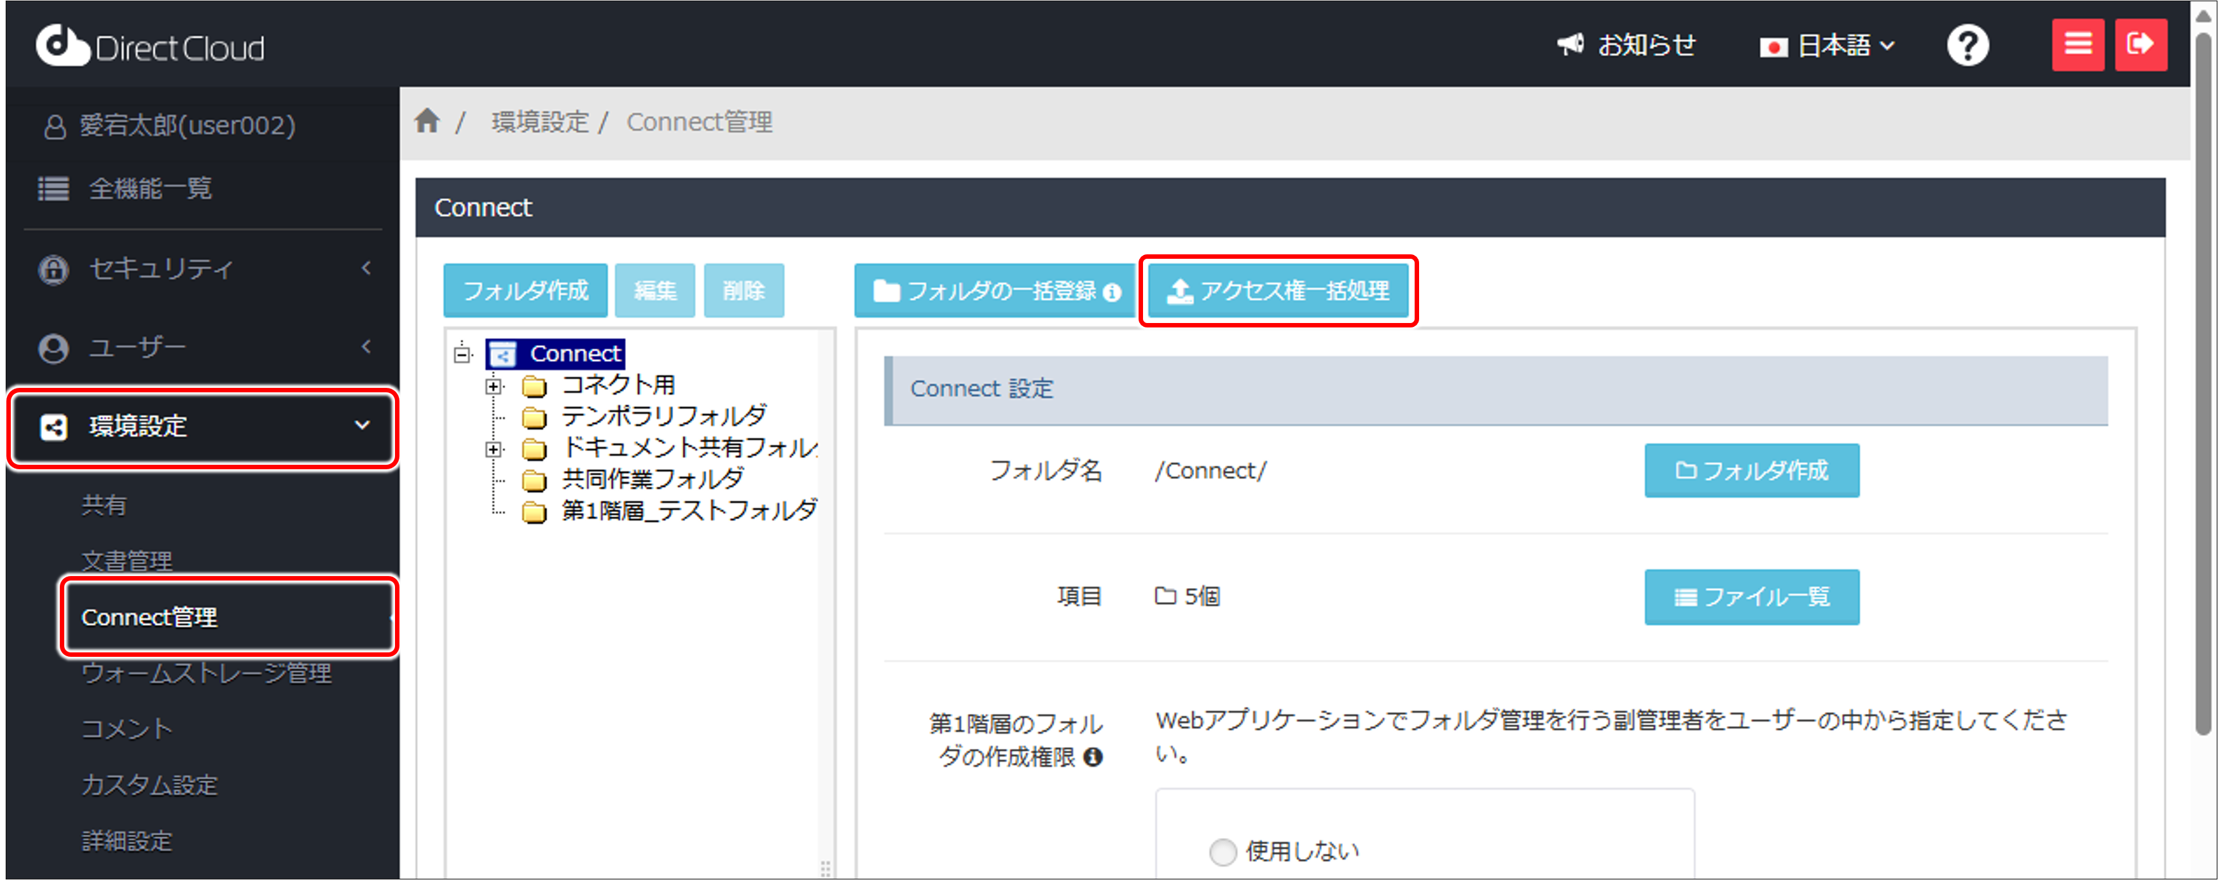Click the info icon on フォルダの一括登録
Screen dimensions: 2218x880
[1112, 292]
